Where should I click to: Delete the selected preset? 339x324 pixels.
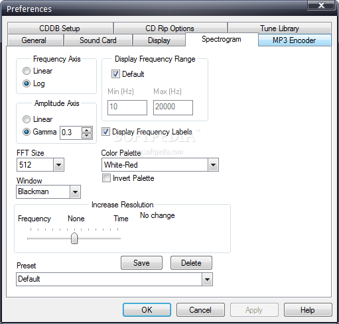[191, 263]
